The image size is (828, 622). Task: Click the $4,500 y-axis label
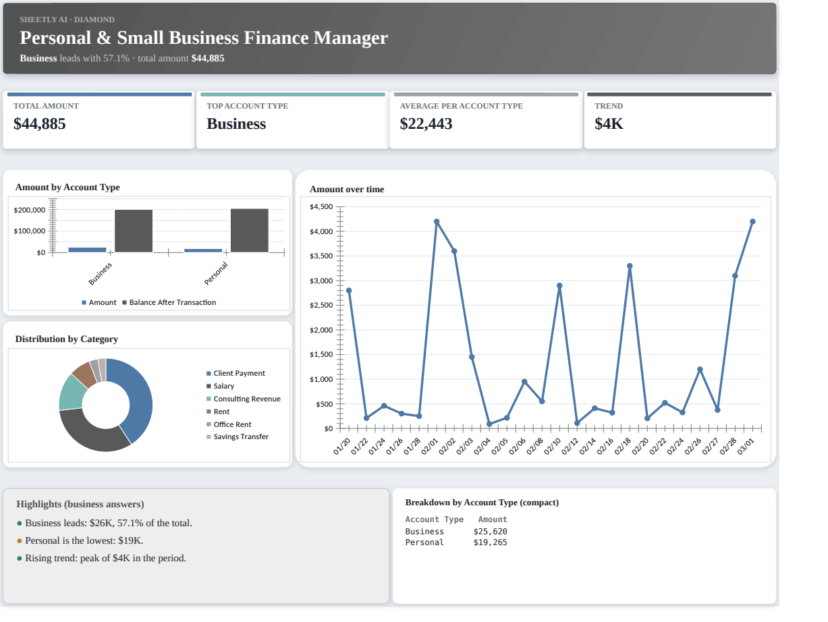(x=321, y=207)
